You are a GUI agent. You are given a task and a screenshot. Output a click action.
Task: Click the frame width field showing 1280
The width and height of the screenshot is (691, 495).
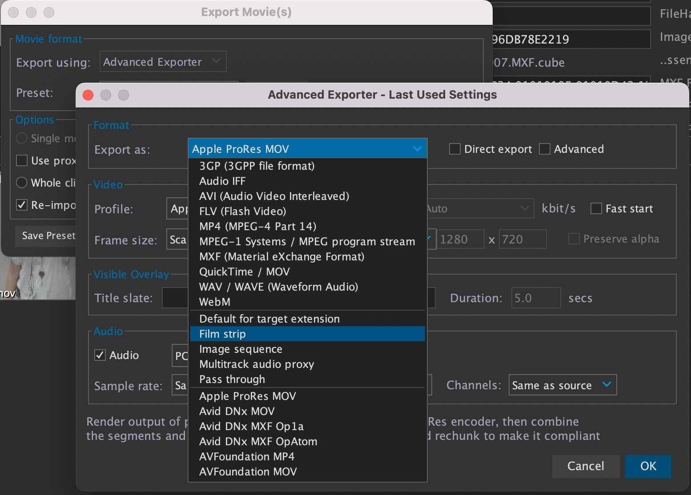coord(460,240)
